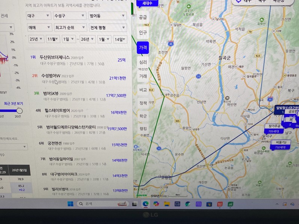Open rank 2 수성범어W listing
This screenshot has height=224, width=299.
pos(79,78)
